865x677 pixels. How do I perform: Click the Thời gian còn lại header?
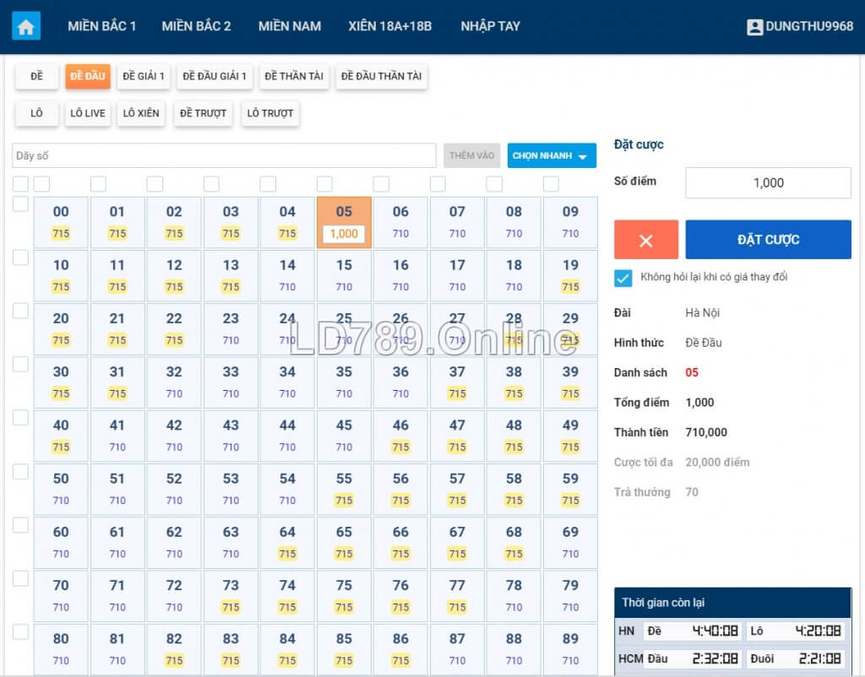pyautogui.click(x=732, y=603)
